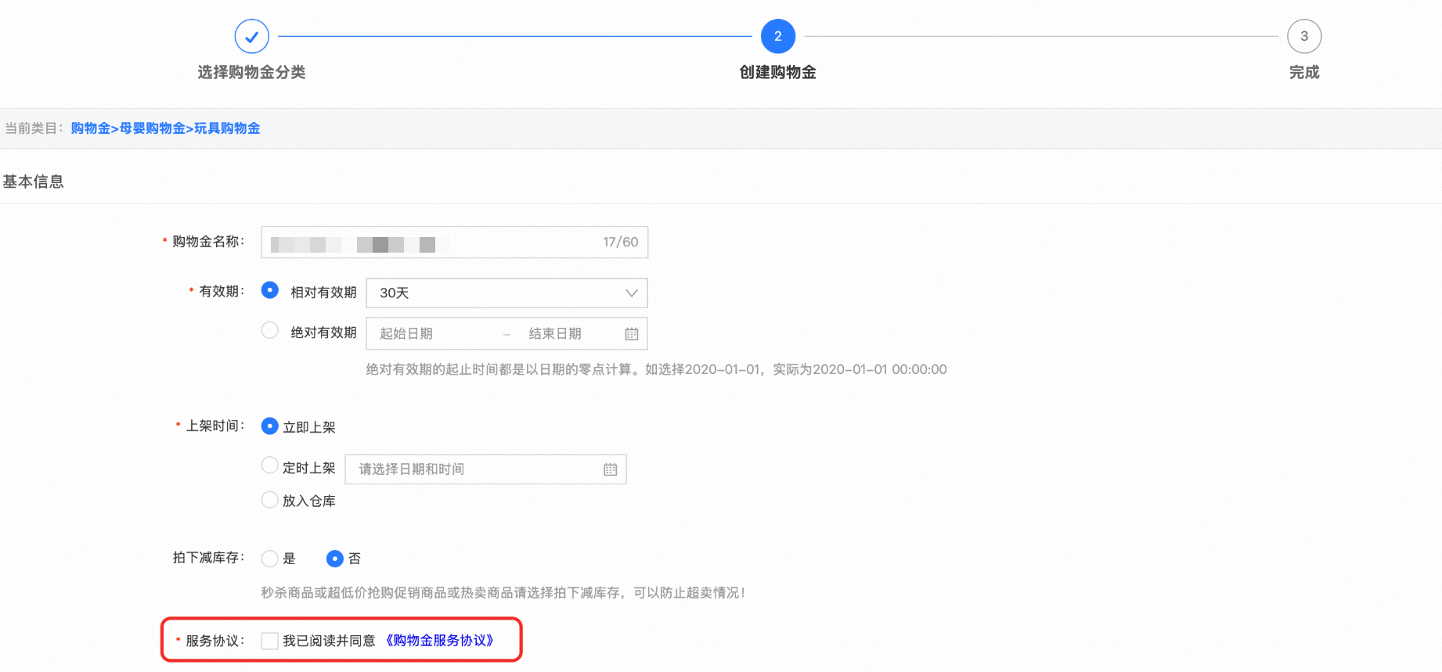Open the 《购物金服务协议》 link
The width and height of the screenshot is (1442, 672).
click(440, 641)
